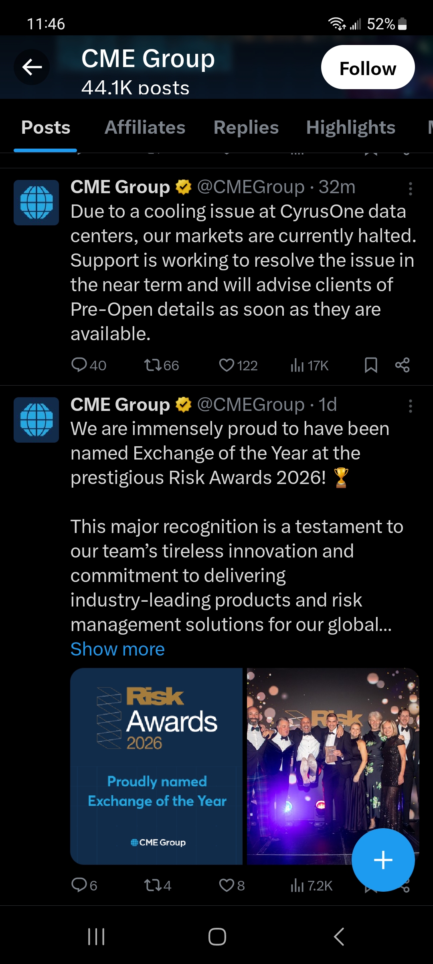Follow the CME Group account
This screenshot has width=433, height=964.
368,67
